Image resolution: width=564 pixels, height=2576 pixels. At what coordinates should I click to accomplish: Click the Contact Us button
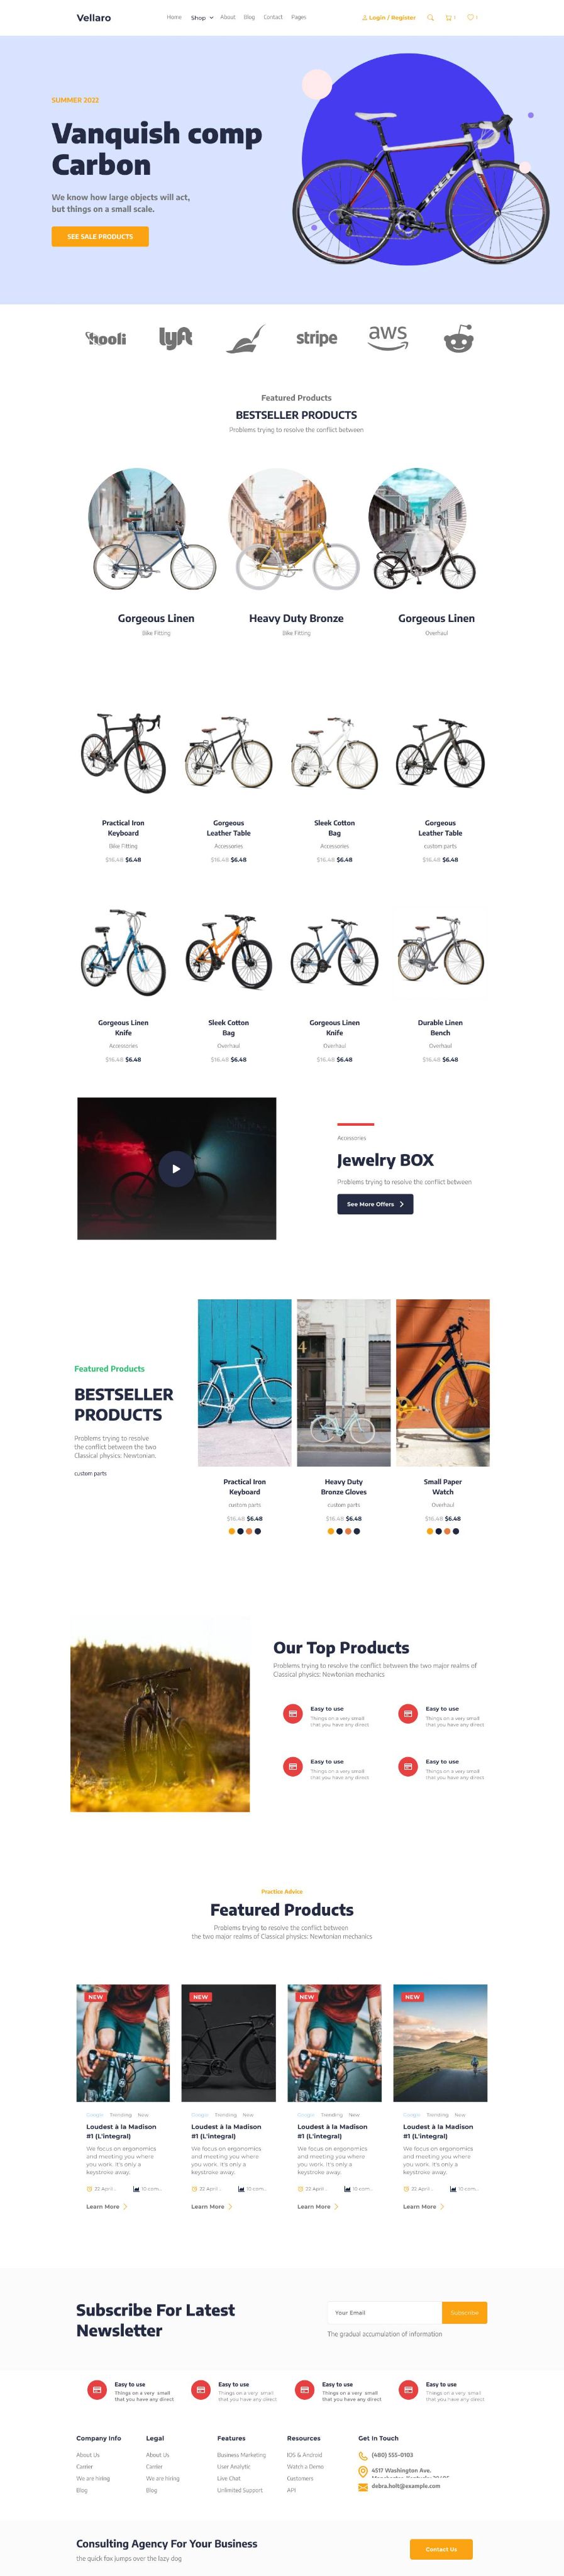pyautogui.click(x=441, y=2549)
